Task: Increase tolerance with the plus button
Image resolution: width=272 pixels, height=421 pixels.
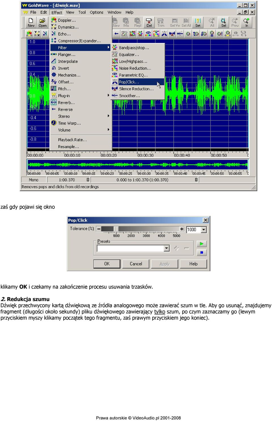Action: pyautogui.click(x=182, y=229)
